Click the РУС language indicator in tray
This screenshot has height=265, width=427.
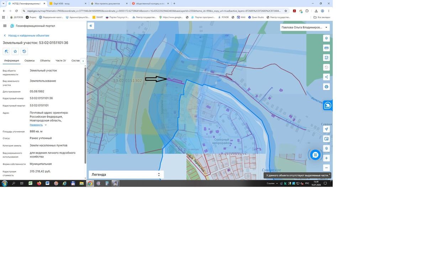[x=307, y=183]
